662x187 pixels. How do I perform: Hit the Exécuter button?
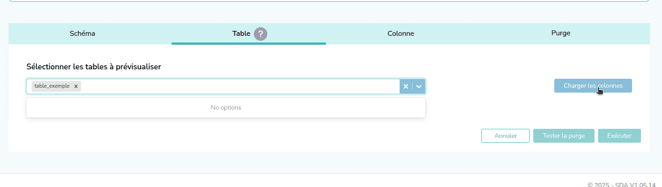click(619, 136)
